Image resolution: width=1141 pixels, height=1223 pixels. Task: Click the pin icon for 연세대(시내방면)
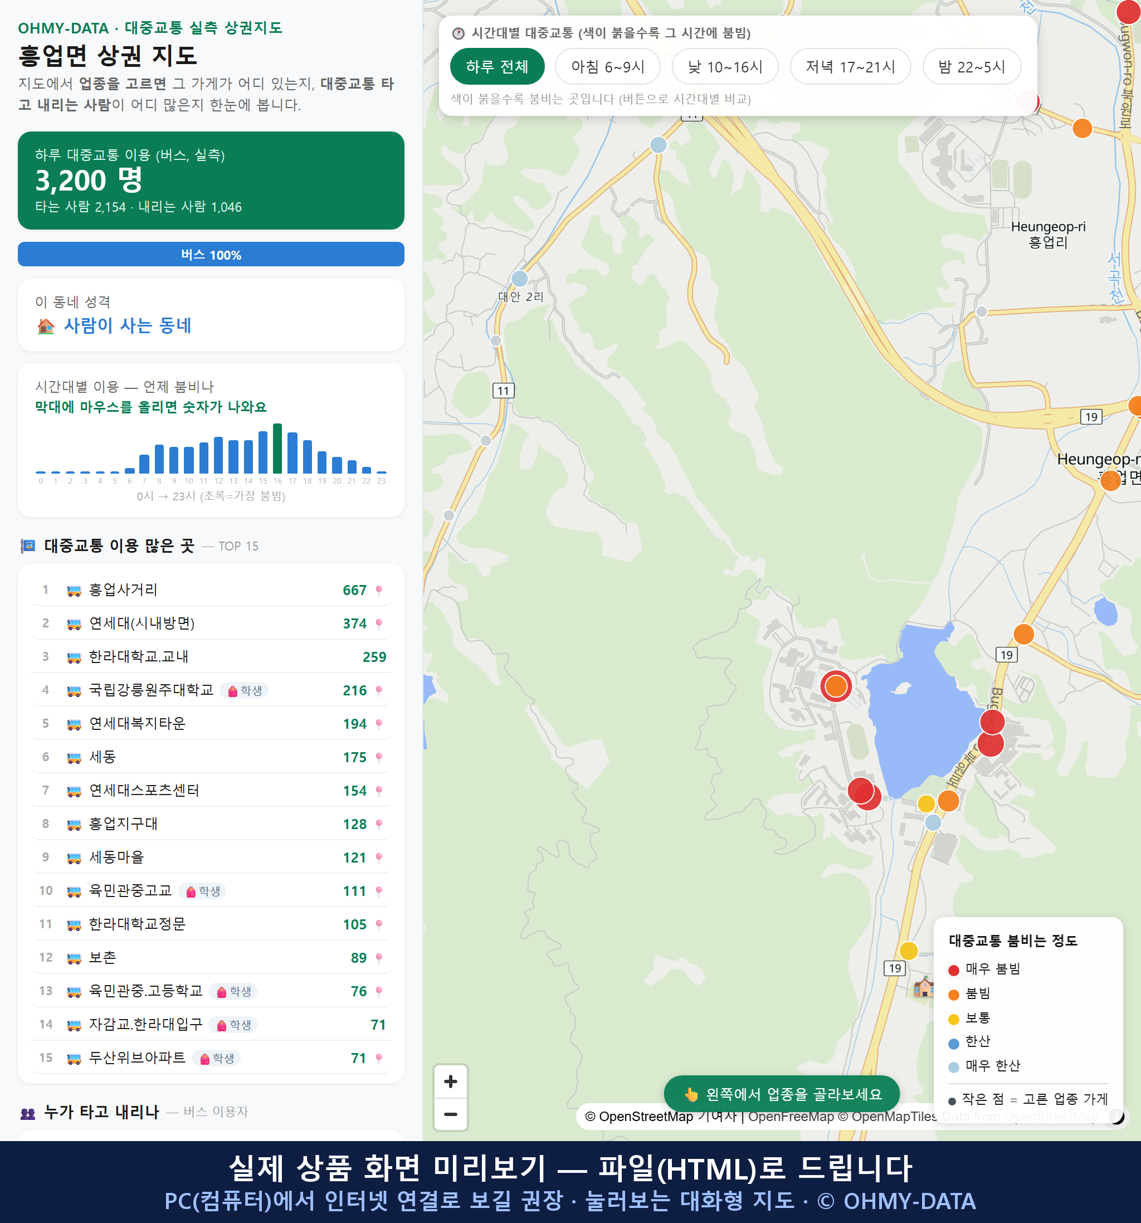pos(379,624)
